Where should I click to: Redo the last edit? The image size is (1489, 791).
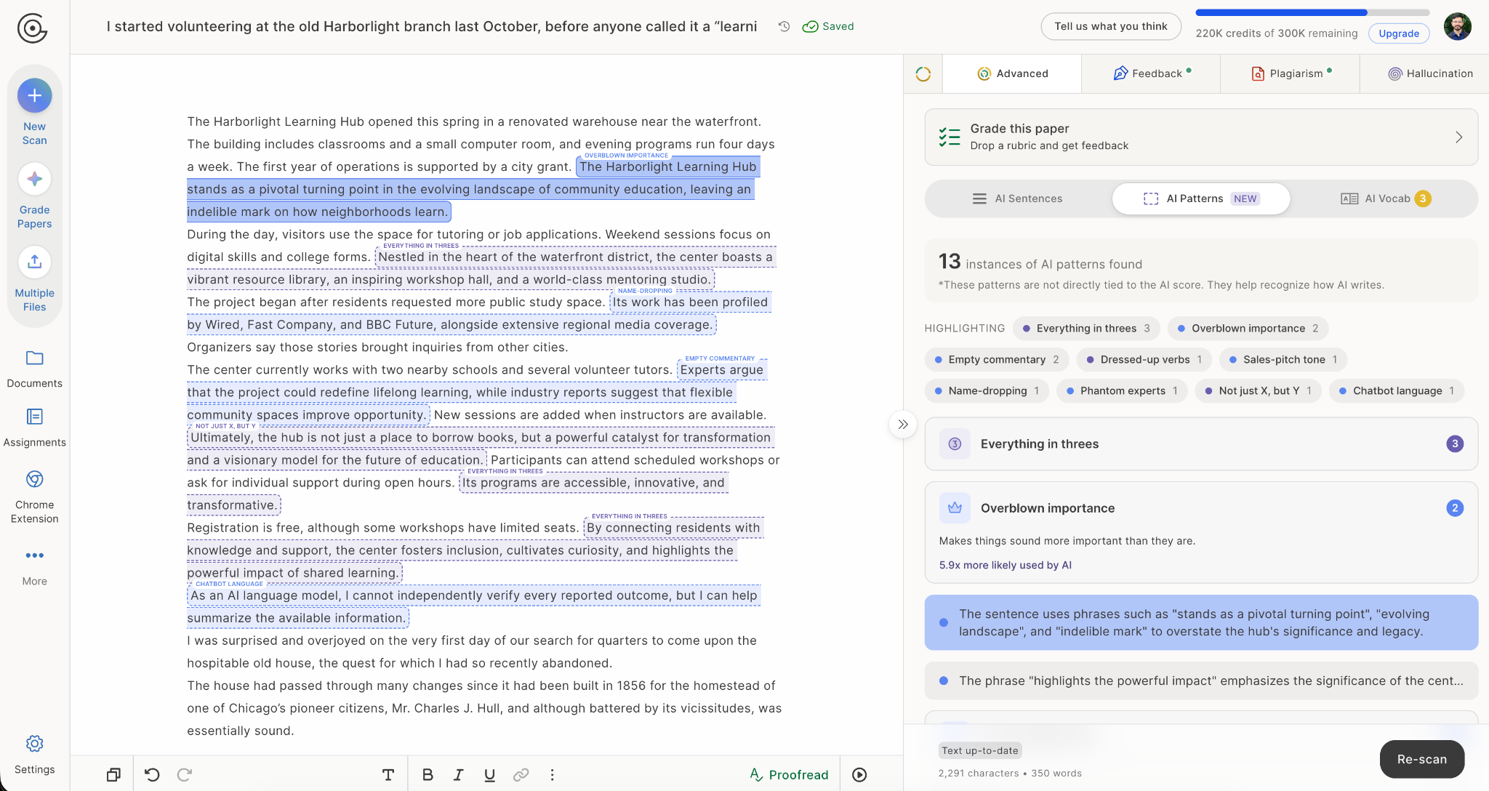coord(185,775)
